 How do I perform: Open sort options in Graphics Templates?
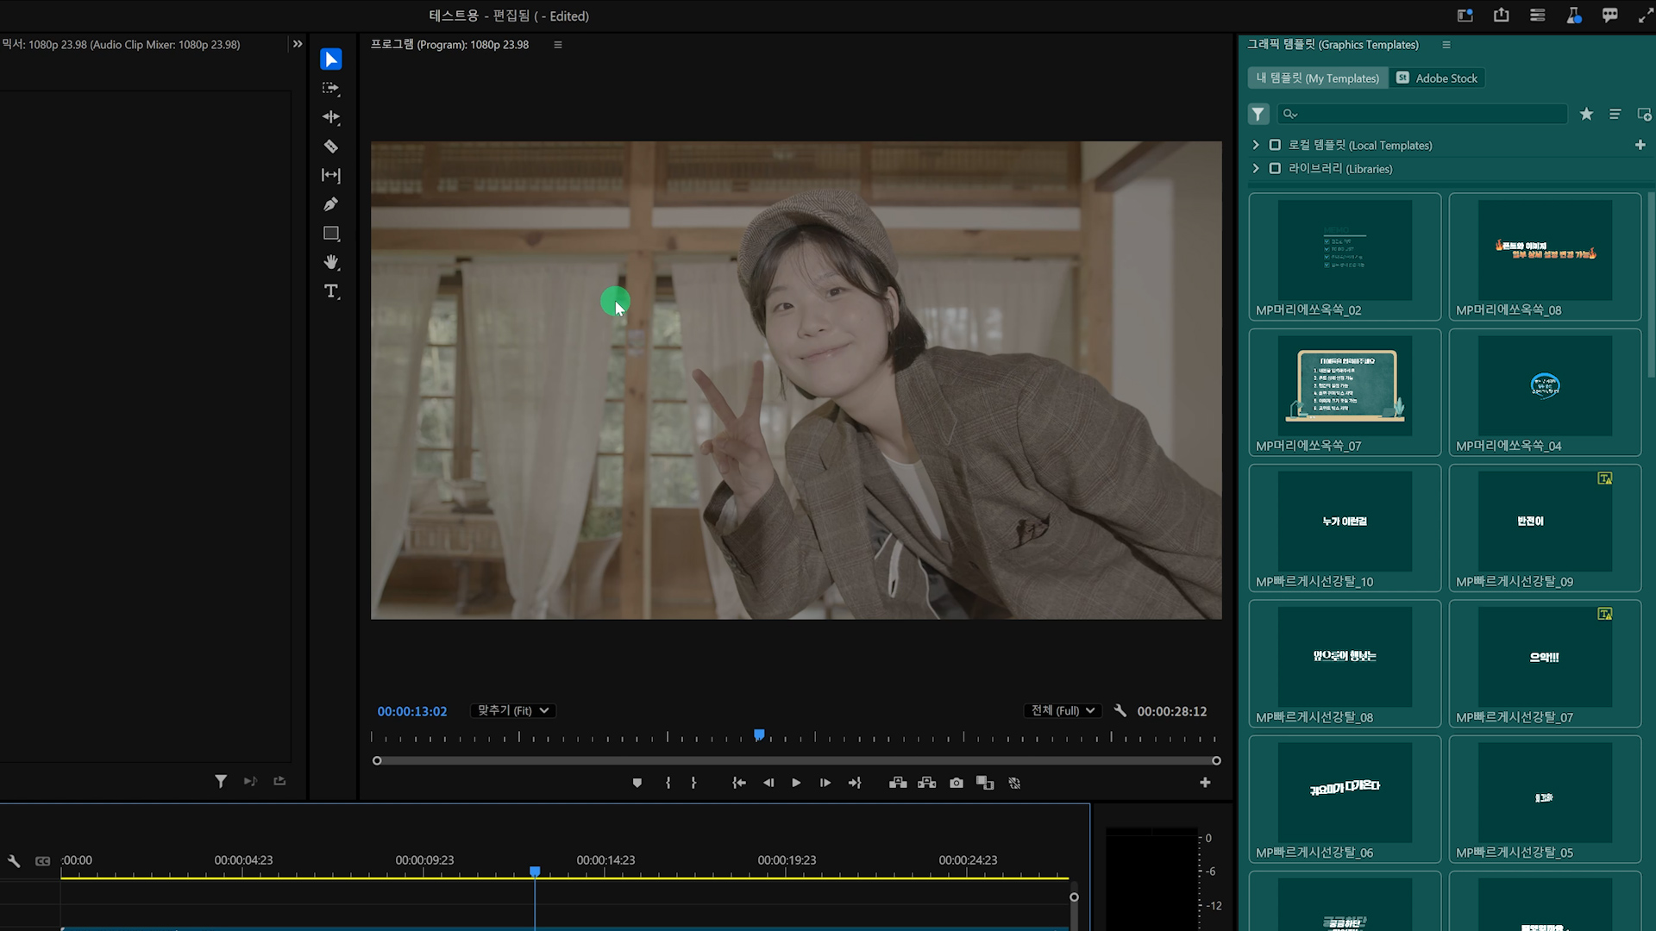point(1615,114)
